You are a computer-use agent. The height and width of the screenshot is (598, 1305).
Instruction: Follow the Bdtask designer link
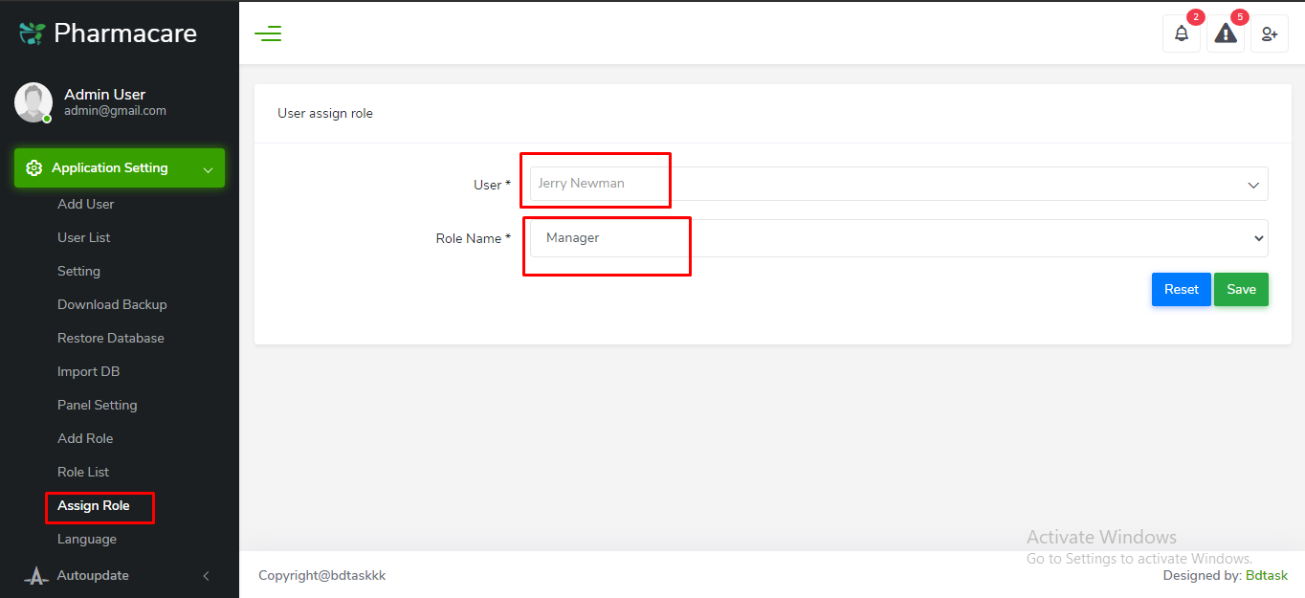point(1266,575)
